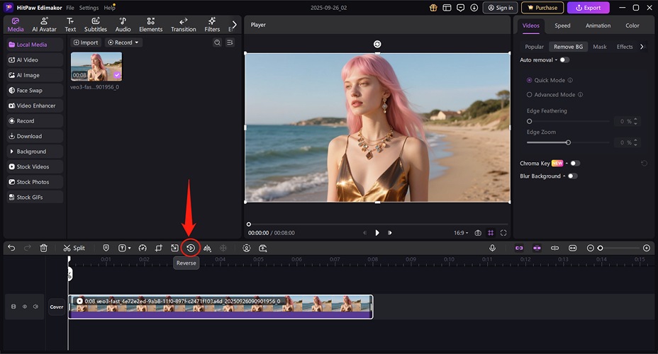
Task: Click the mirror flip icon
Action: pos(207,248)
